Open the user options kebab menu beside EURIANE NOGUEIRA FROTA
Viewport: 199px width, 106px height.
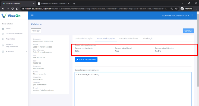(x=192, y=15)
